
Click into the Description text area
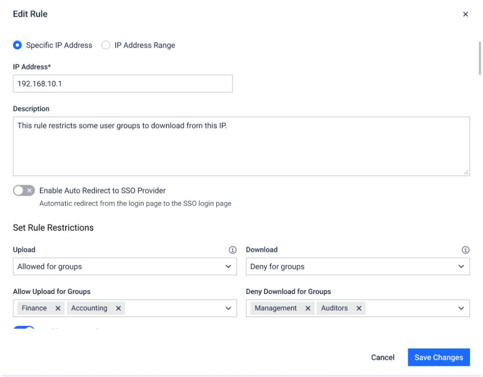241,146
